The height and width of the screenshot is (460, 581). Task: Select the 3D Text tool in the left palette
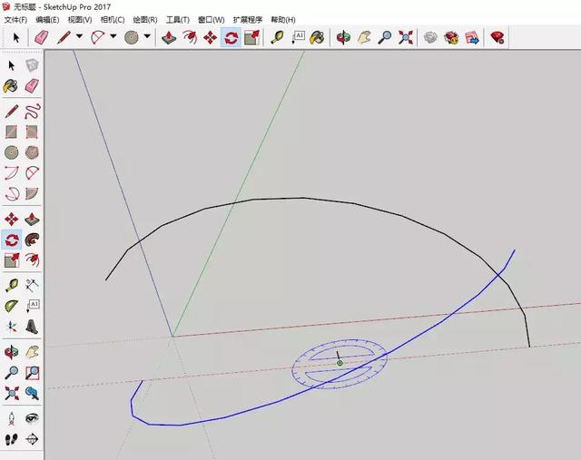32,327
